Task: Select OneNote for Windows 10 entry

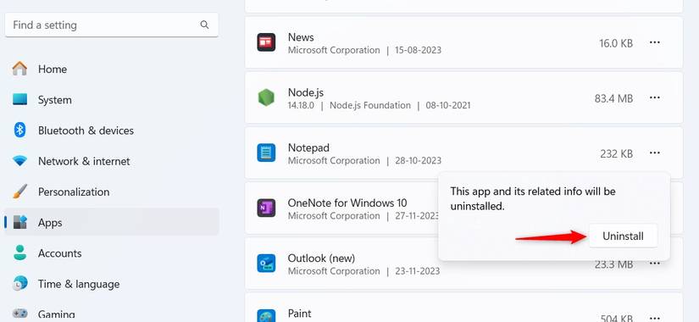Action: point(347,203)
